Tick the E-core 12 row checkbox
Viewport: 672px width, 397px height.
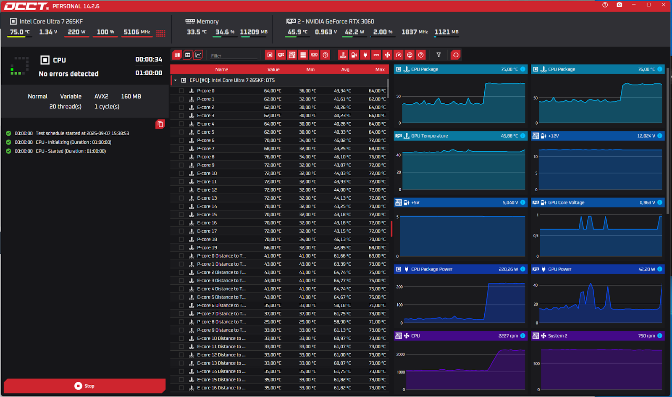coord(181,190)
